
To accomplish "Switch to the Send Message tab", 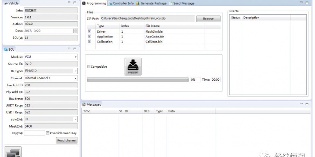I will click(x=182, y=3).
